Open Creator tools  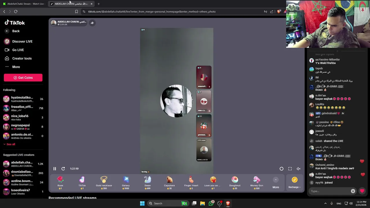[x=18, y=58]
